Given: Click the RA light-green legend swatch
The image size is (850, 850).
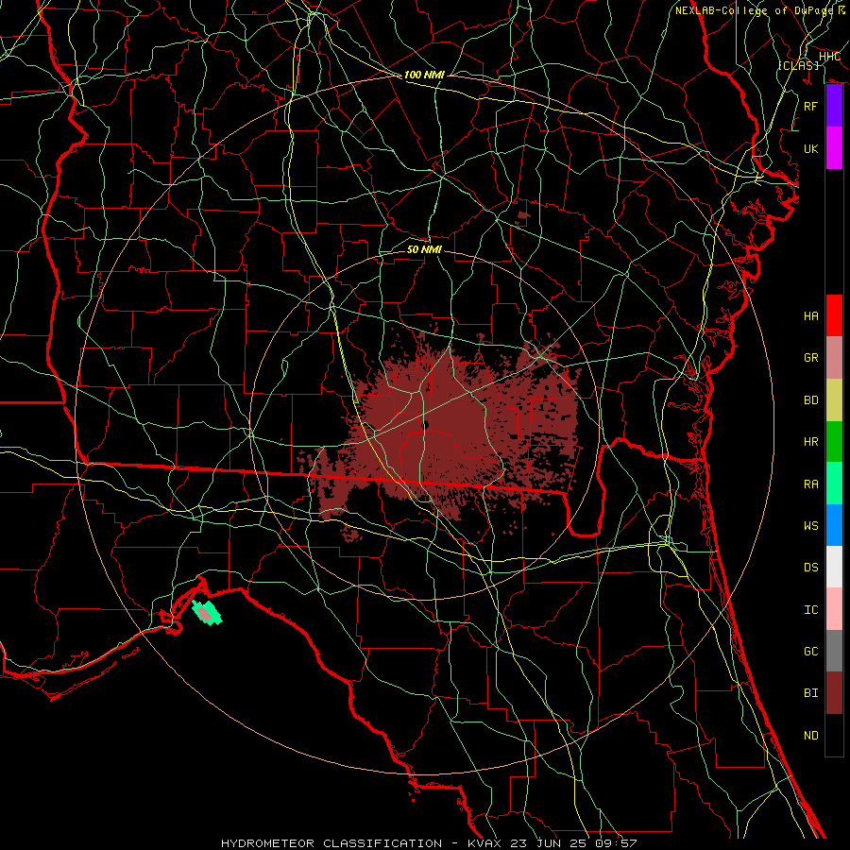Looking at the screenshot, I should (x=834, y=484).
